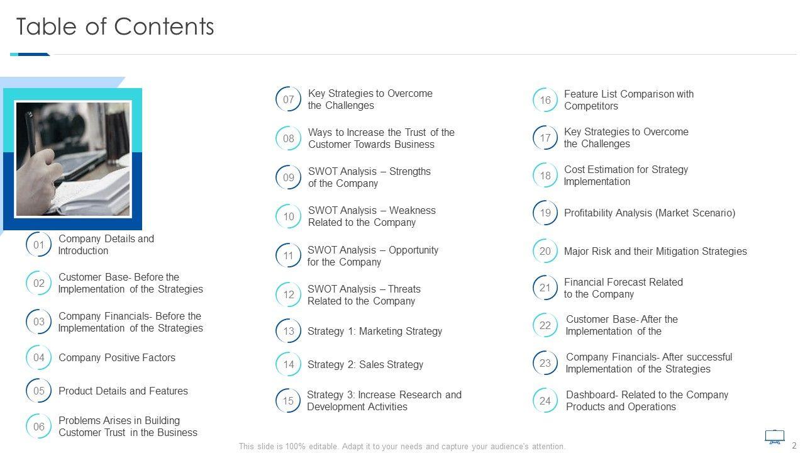Open 'Strategy 1: Marketing Strategy' entry
This screenshot has height=453, width=805.
point(375,332)
